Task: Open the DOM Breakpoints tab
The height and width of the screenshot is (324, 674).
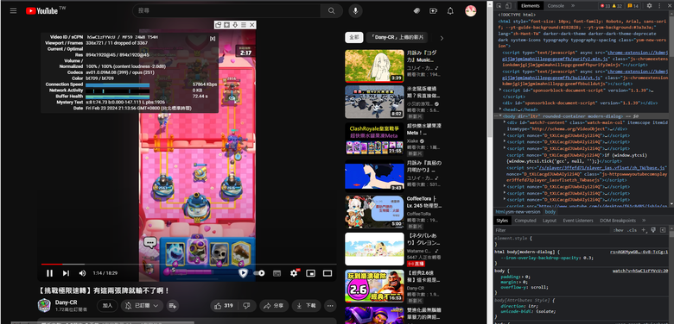Action: pyautogui.click(x=618, y=221)
